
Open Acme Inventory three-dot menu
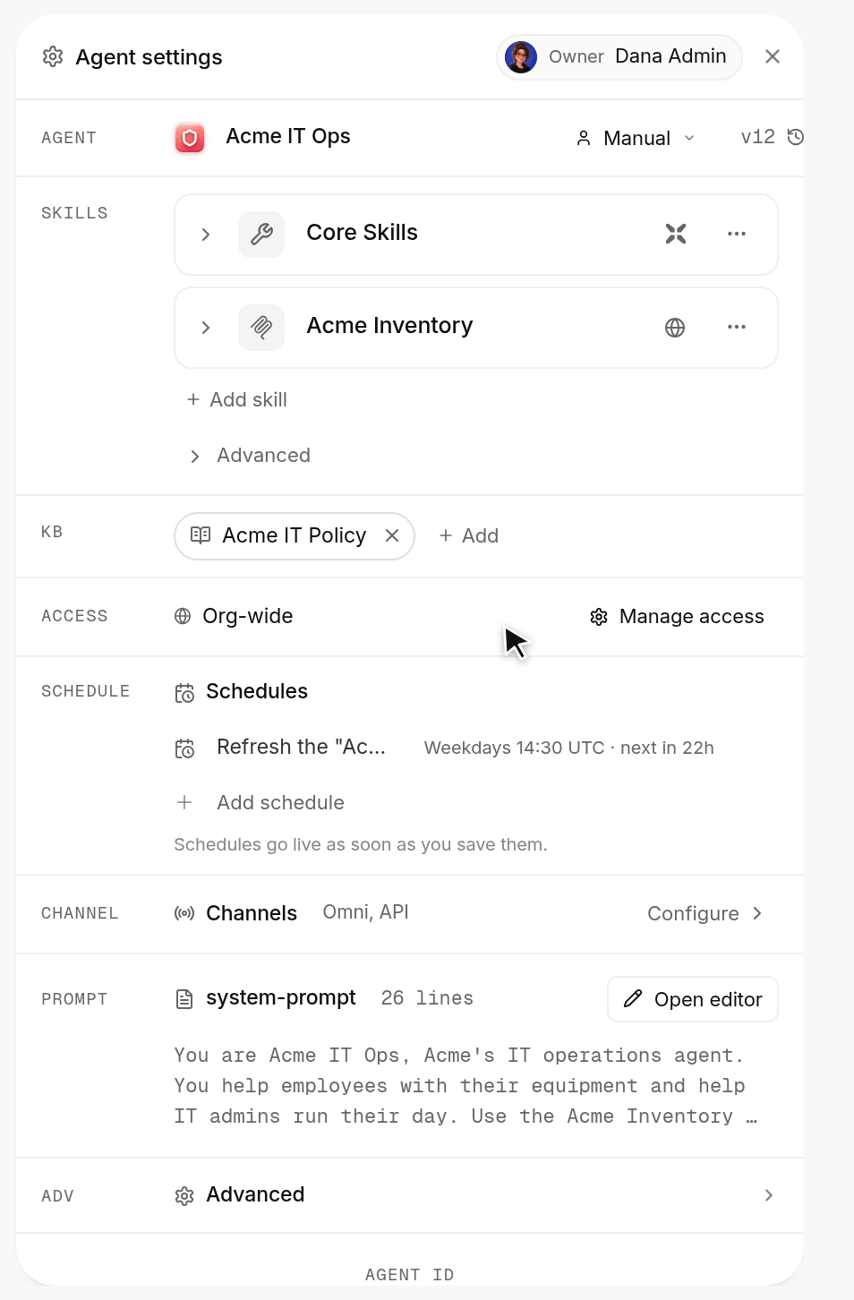pyautogui.click(x=737, y=327)
